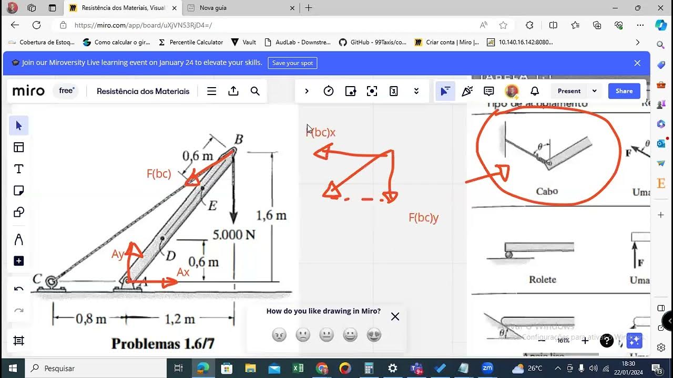Click the Pesquisar taskbar search box
673x378 pixels.
click(x=96, y=368)
